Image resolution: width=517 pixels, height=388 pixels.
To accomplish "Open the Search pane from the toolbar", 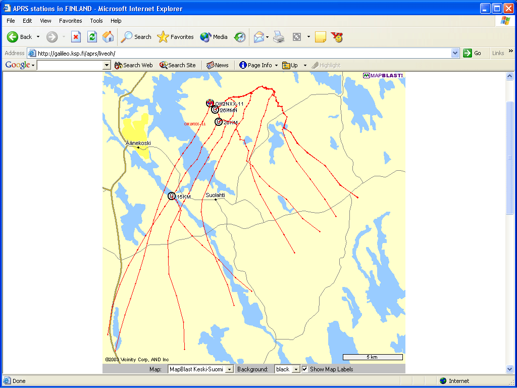I will click(135, 37).
